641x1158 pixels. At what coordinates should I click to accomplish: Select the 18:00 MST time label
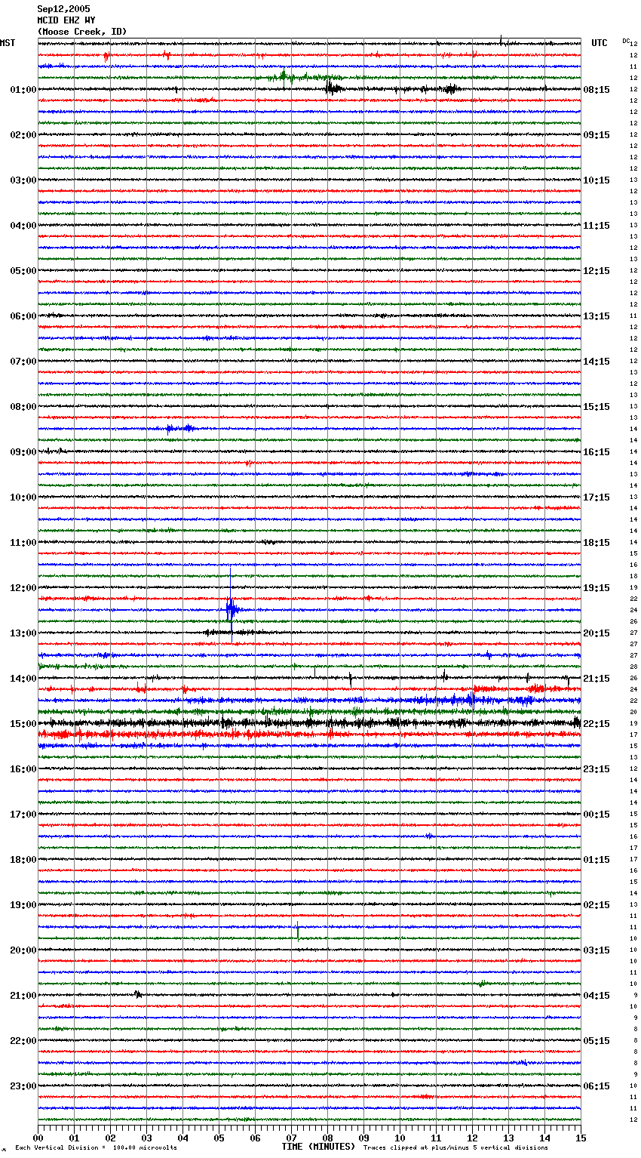pyautogui.click(x=23, y=860)
